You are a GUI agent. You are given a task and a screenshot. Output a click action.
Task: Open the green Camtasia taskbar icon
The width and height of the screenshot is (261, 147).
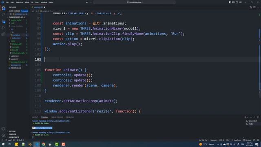click(57, 144)
